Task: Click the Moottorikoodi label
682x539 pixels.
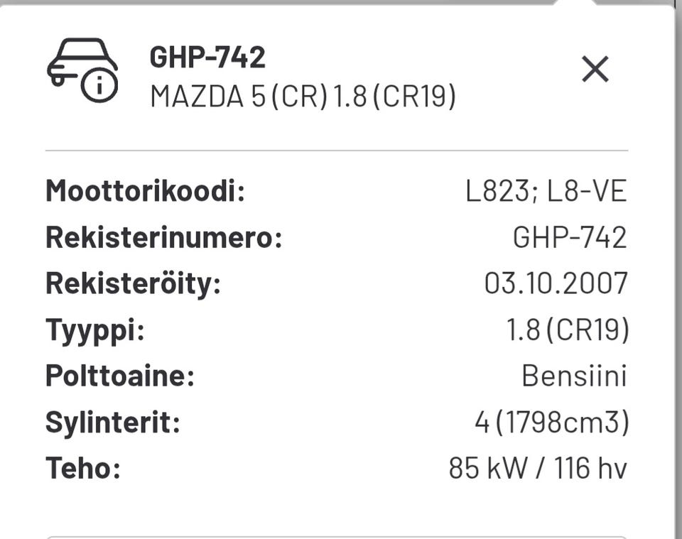Action: pos(145,190)
